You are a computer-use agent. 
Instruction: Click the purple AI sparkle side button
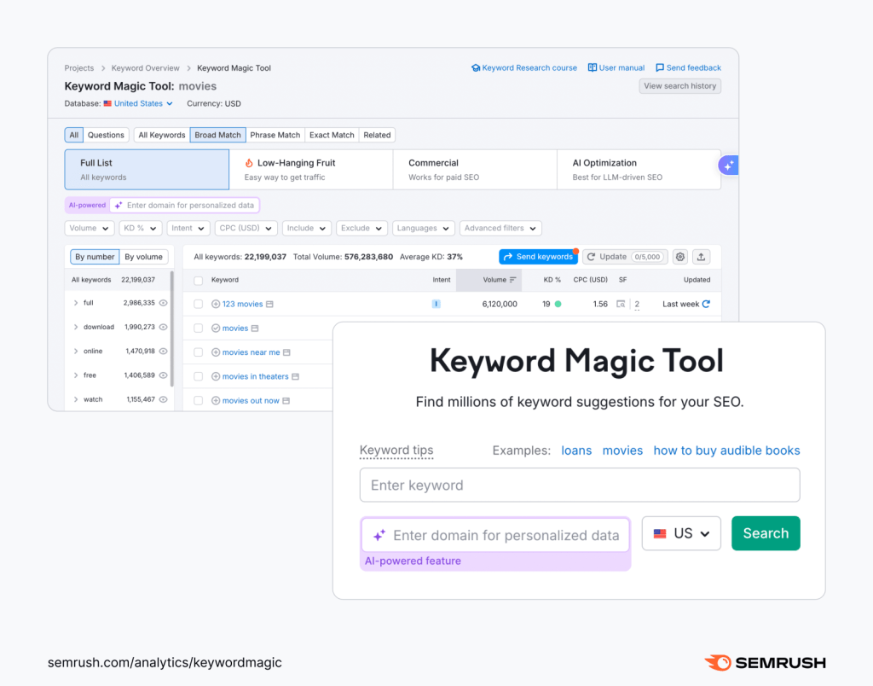pos(728,166)
